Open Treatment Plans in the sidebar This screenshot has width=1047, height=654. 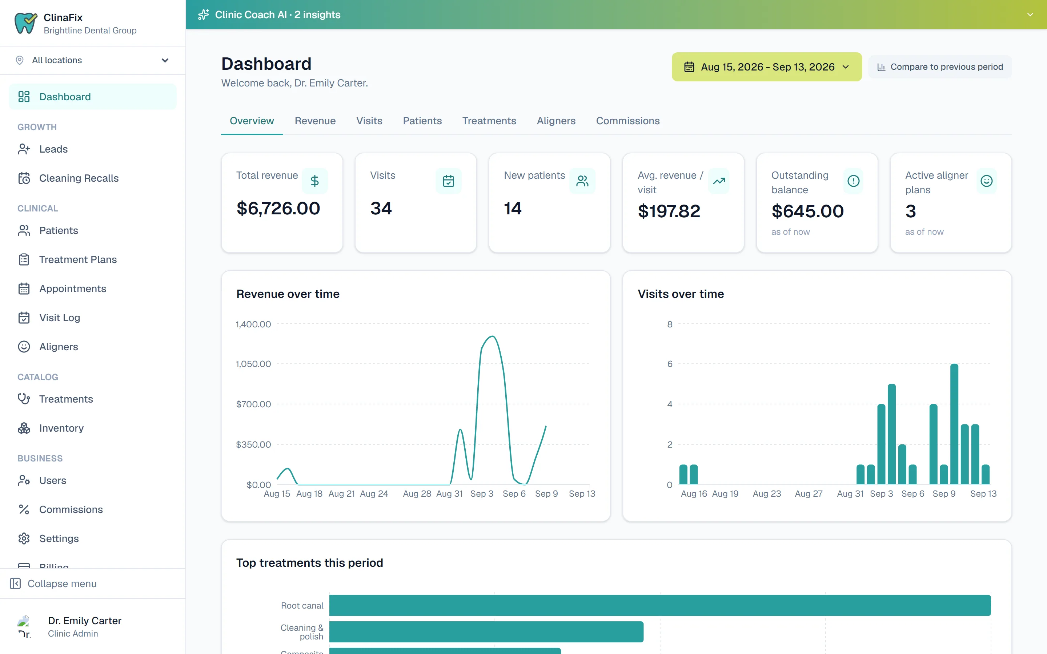(93, 259)
